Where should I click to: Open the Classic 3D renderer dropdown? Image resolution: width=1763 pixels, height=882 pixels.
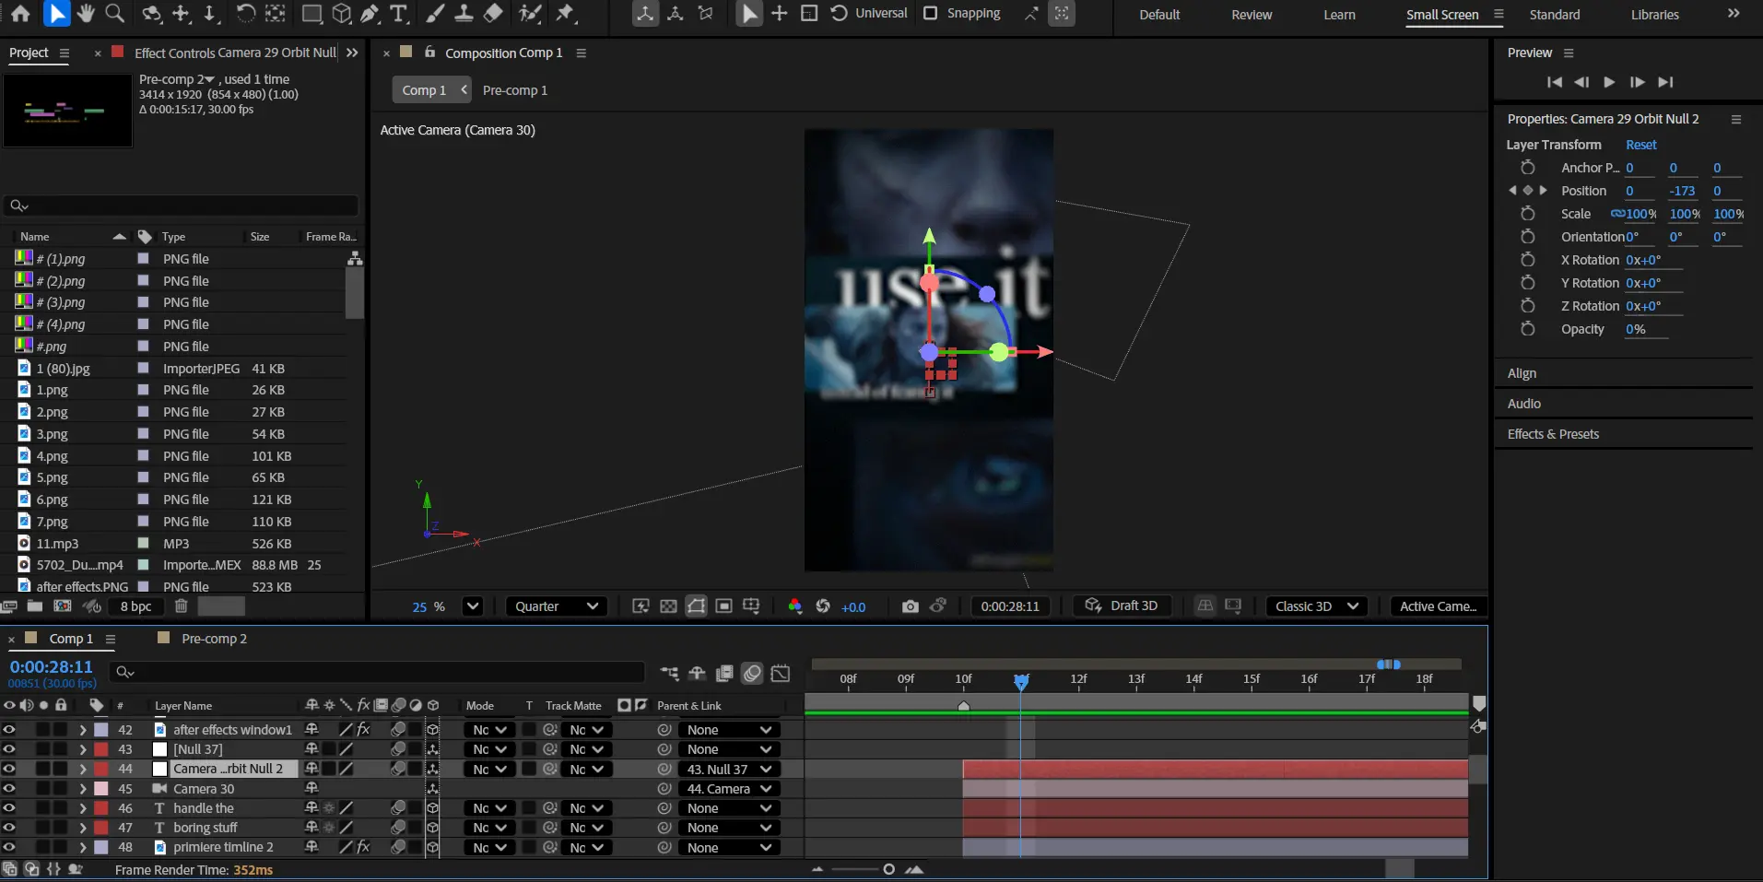1316,606
